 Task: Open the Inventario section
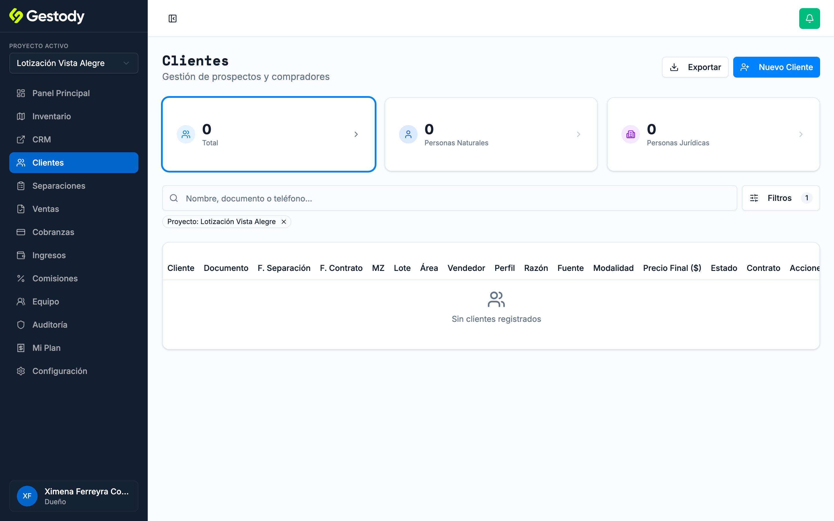[x=73, y=116]
